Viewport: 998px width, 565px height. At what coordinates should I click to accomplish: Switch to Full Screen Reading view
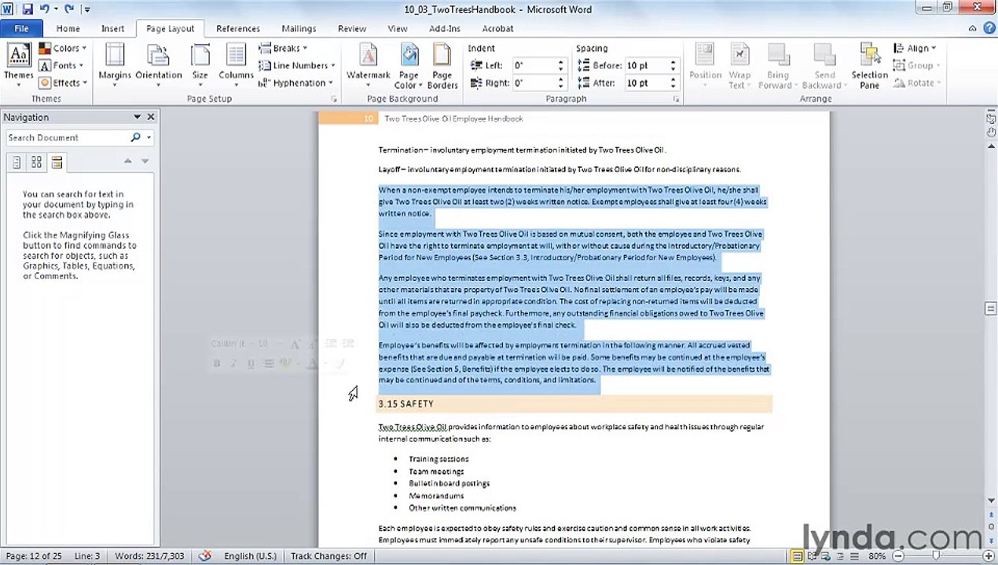(x=812, y=556)
